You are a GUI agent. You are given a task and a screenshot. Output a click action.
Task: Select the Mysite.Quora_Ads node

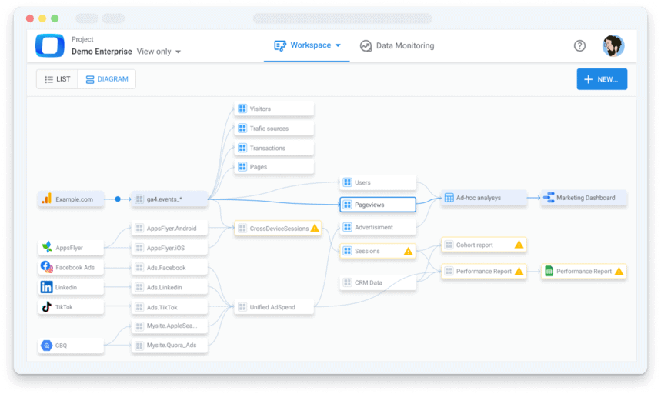pyautogui.click(x=169, y=345)
